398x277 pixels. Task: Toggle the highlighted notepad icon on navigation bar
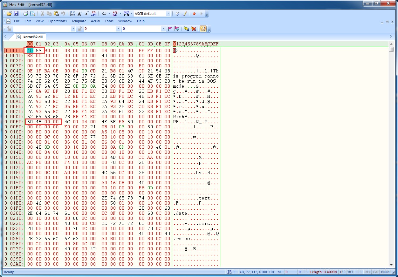click(x=203, y=29)
